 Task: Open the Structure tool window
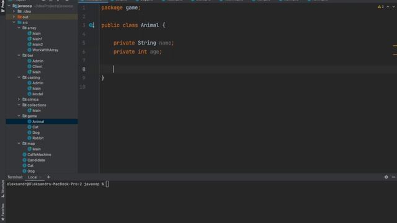click(x=2, y=189)
